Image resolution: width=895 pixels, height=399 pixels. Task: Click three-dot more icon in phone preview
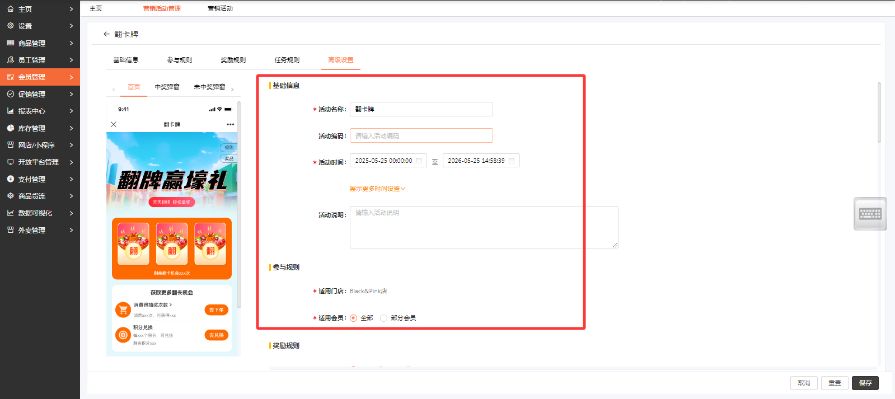[230, 124]
